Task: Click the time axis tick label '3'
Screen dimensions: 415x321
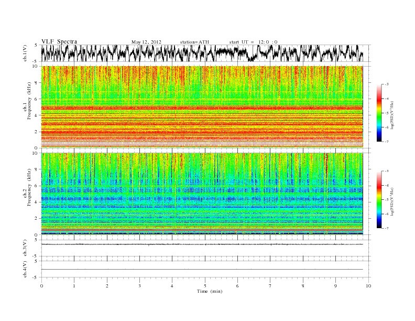Action: click(x=139, y=286)
